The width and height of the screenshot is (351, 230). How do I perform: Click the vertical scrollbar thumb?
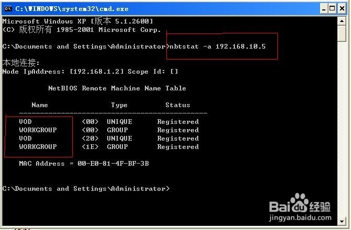342,33
